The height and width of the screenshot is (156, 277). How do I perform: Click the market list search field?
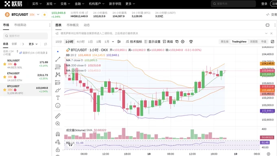25,36
